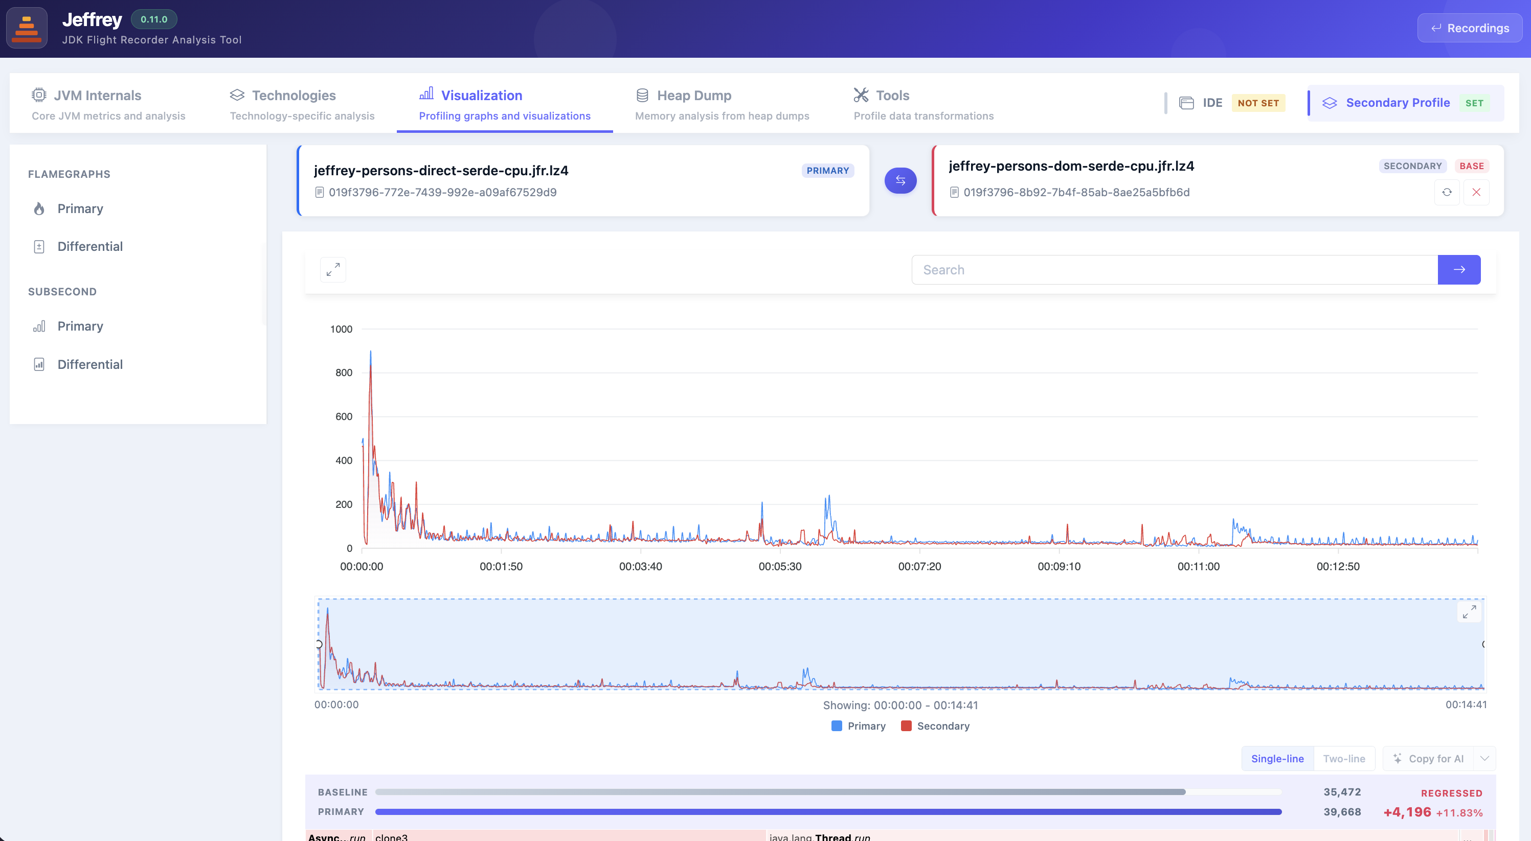Click the Heap Dump database icon

pos(642,95)
